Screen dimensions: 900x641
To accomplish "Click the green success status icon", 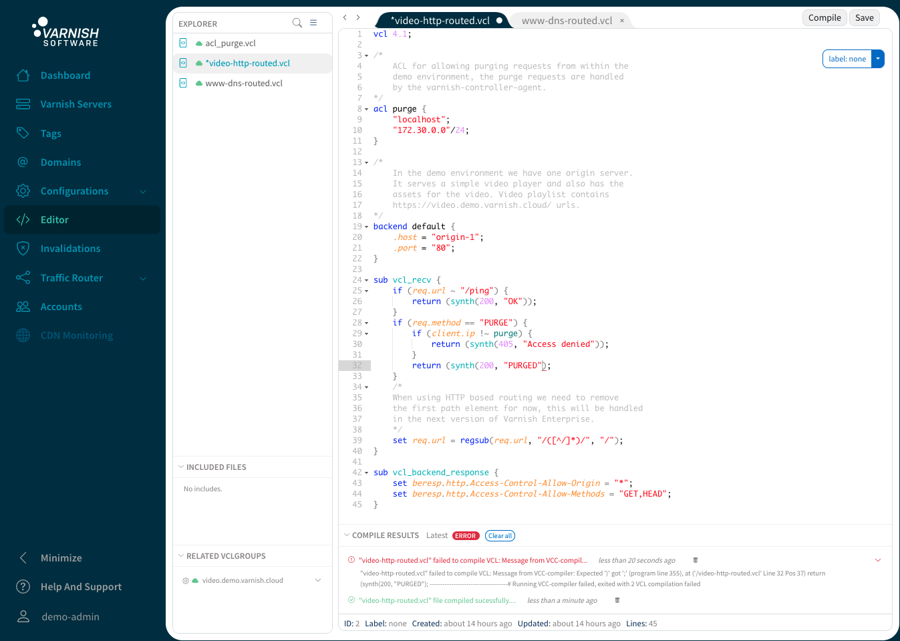I will [351, 600].
